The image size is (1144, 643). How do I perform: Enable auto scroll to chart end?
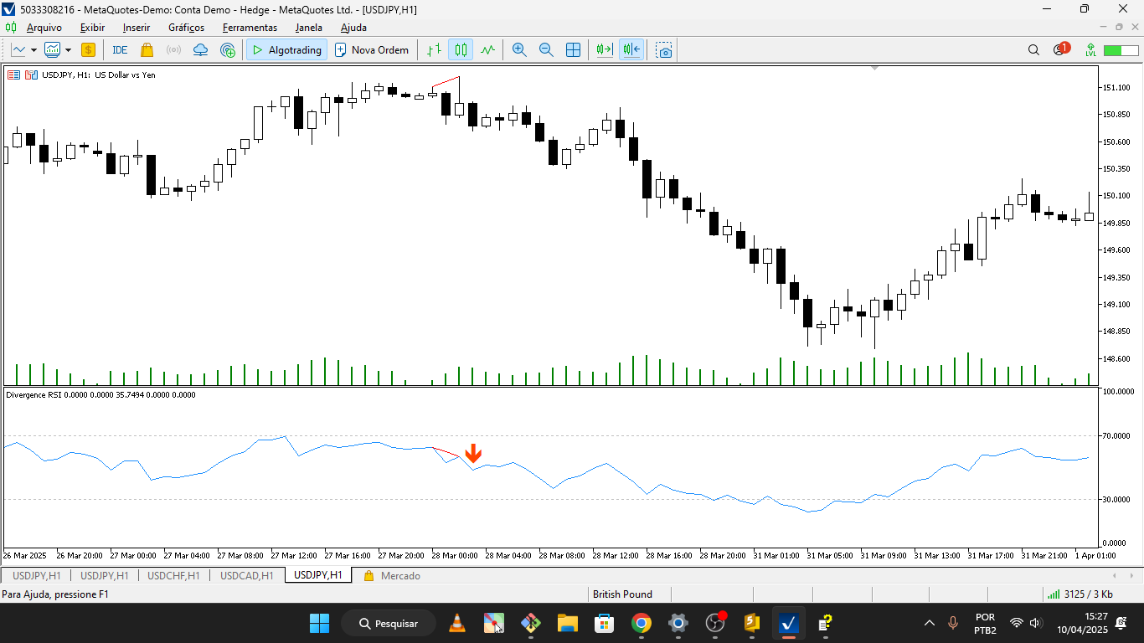(x=603, y=49)
